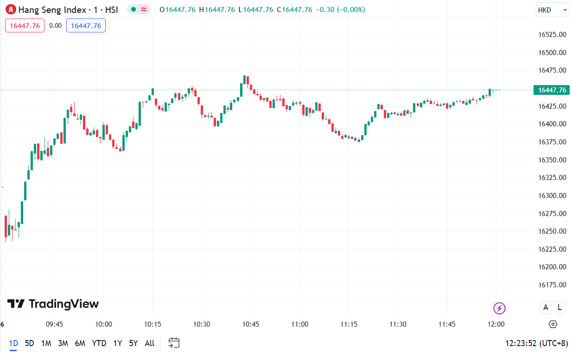Image resolution: width=572 pixels, height=353 pixels.
Task: Click the current price label 16447.76 on price axis
Action: pyautogui.click(x=551, y=90)
